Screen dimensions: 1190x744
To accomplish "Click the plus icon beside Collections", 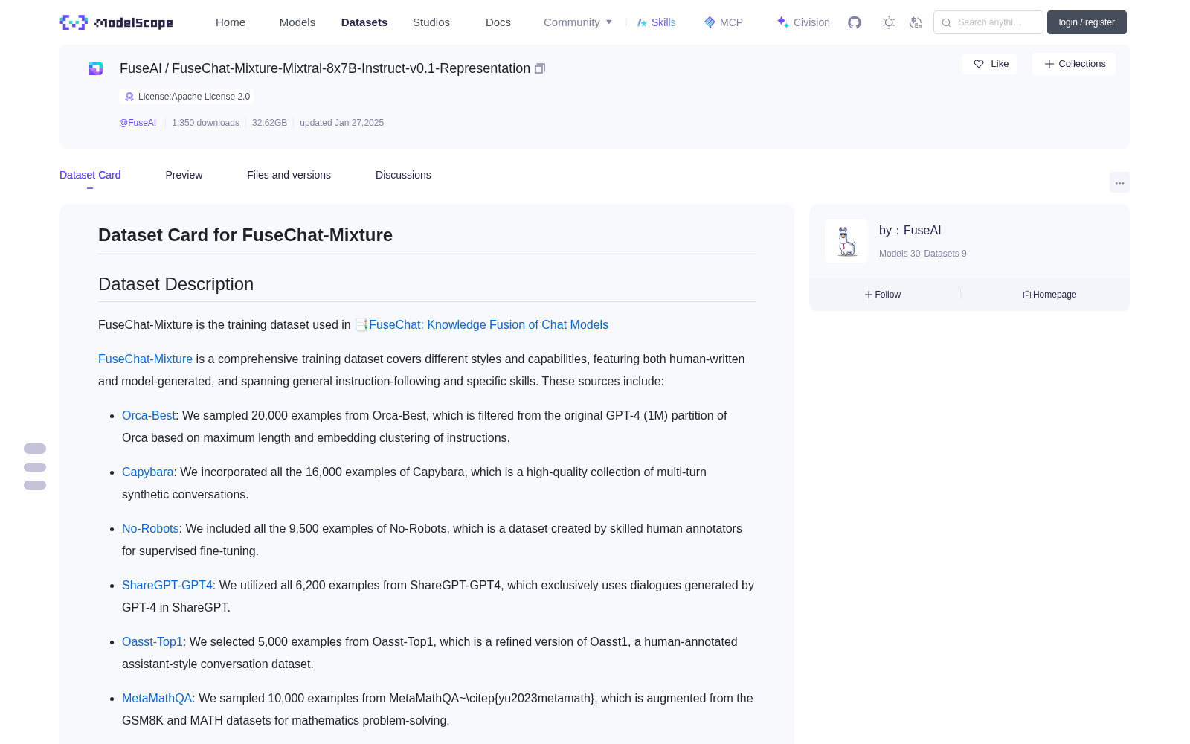I will coord(1049,64).
